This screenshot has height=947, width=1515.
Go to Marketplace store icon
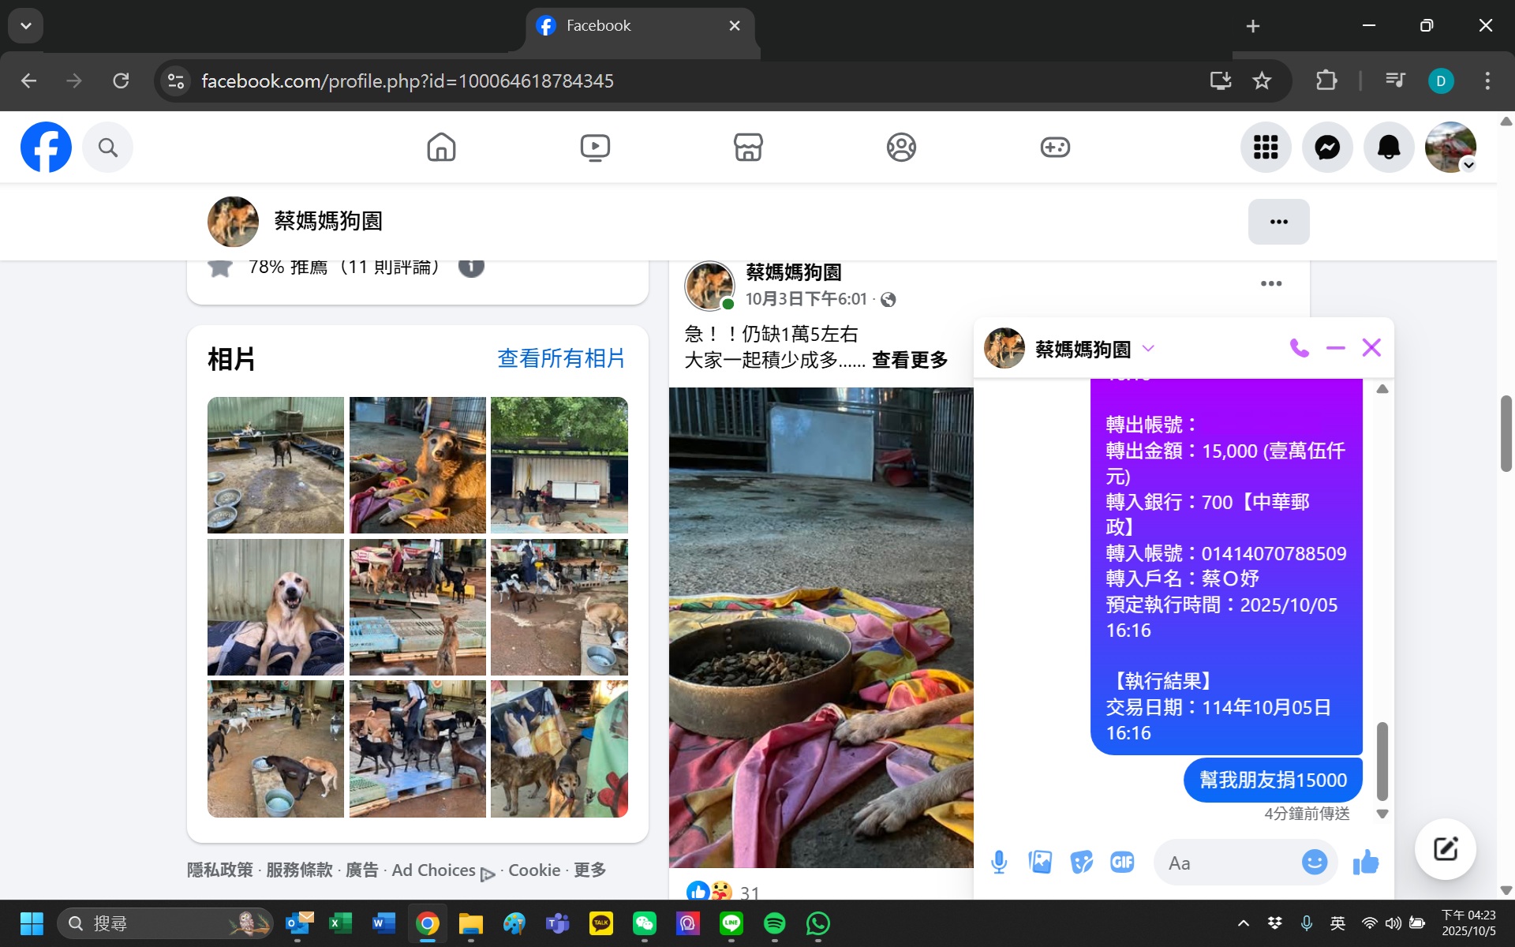click(x=747, y=148)
